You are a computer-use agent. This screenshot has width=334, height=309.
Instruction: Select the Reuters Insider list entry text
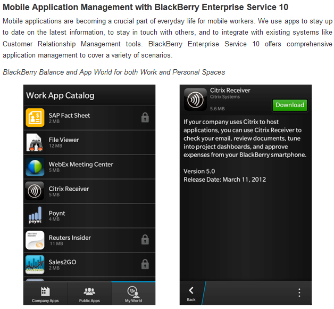(x=70, y=238)
